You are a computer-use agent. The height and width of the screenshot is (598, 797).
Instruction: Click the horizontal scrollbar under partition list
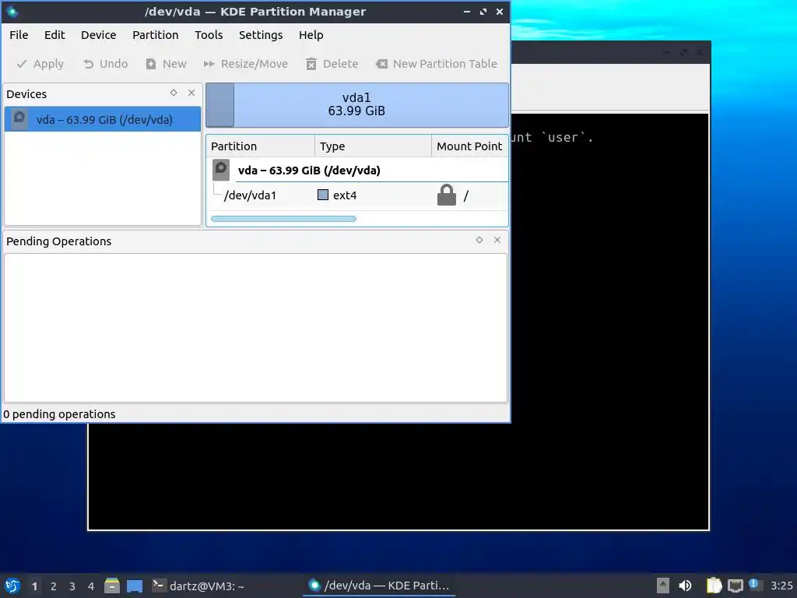coord(283,219)
